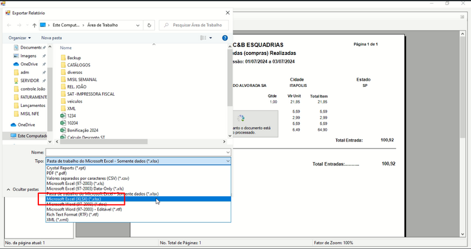Create a folder with Nova pasta
The height and width of the screenshot is (249, 471).
click(52, 38)
